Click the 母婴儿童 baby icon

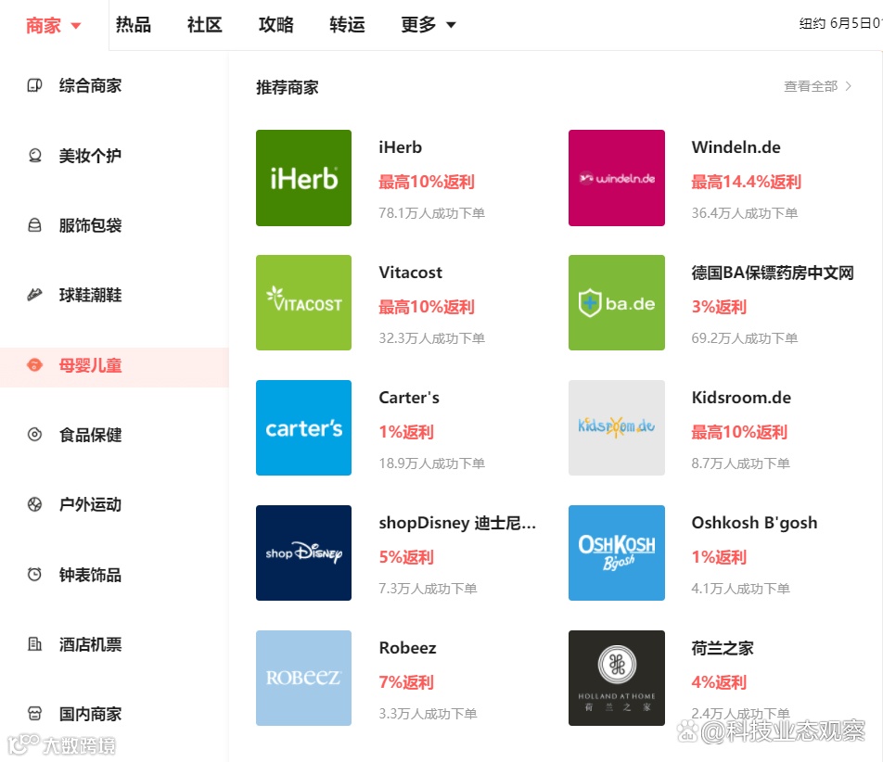coord(35,365)
